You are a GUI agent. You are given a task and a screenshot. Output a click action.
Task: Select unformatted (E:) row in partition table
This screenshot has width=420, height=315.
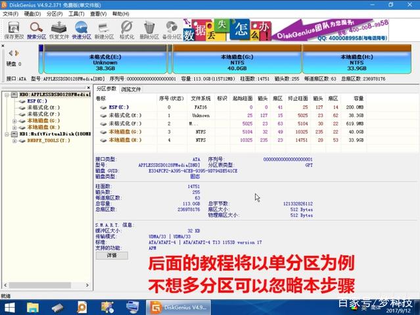coord(230,116)
